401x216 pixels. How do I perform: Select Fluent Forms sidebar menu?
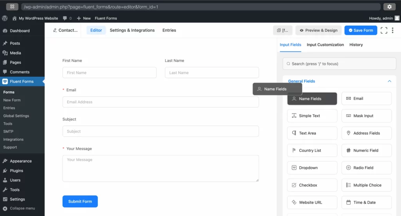(x=22, y=81)
